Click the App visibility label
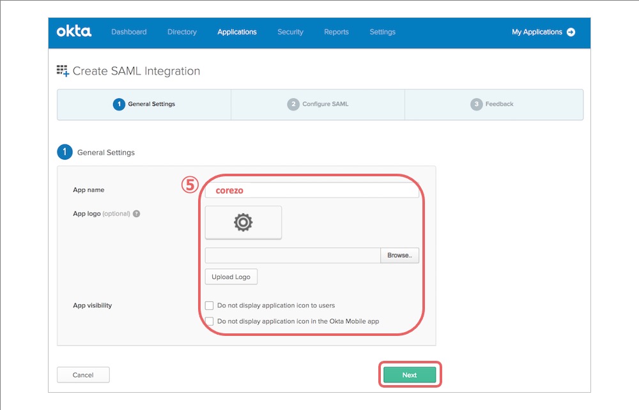639x410 pixels. click(x=92, y=305)
